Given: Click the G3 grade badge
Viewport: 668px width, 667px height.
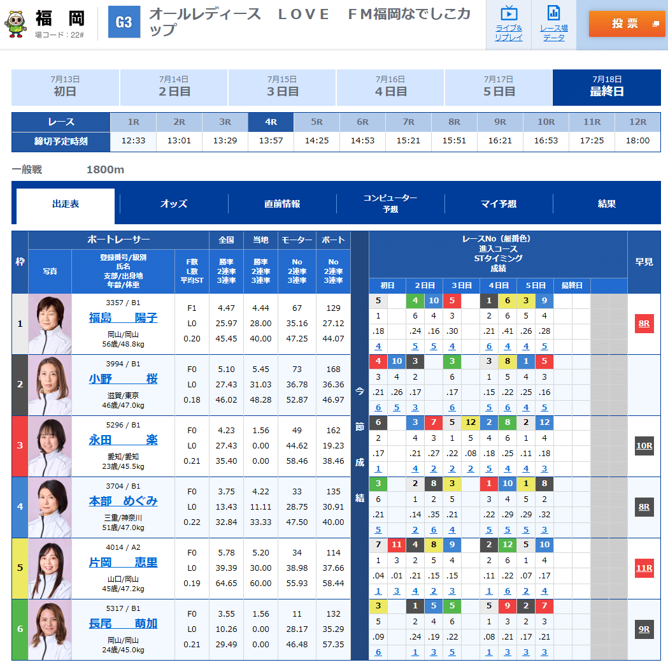Looking at the screenshot, I should coord(125,21).
